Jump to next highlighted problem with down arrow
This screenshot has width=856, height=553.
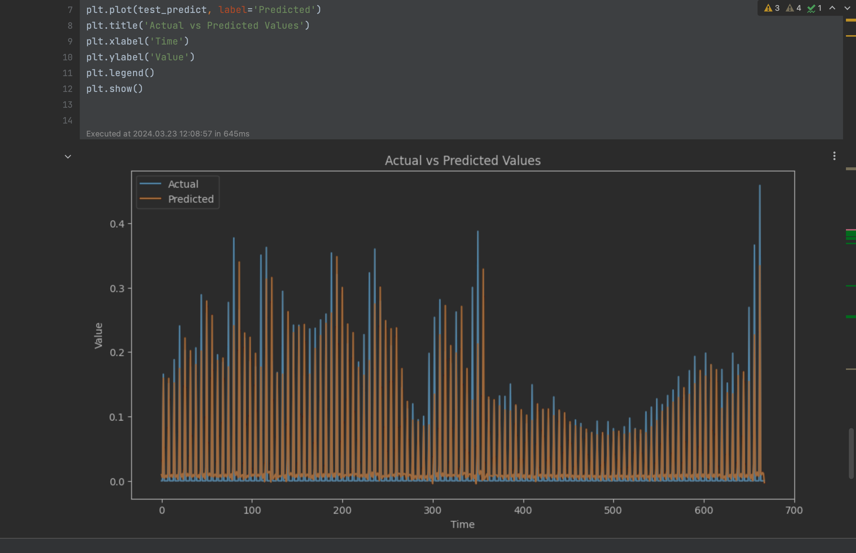[847, 8]
